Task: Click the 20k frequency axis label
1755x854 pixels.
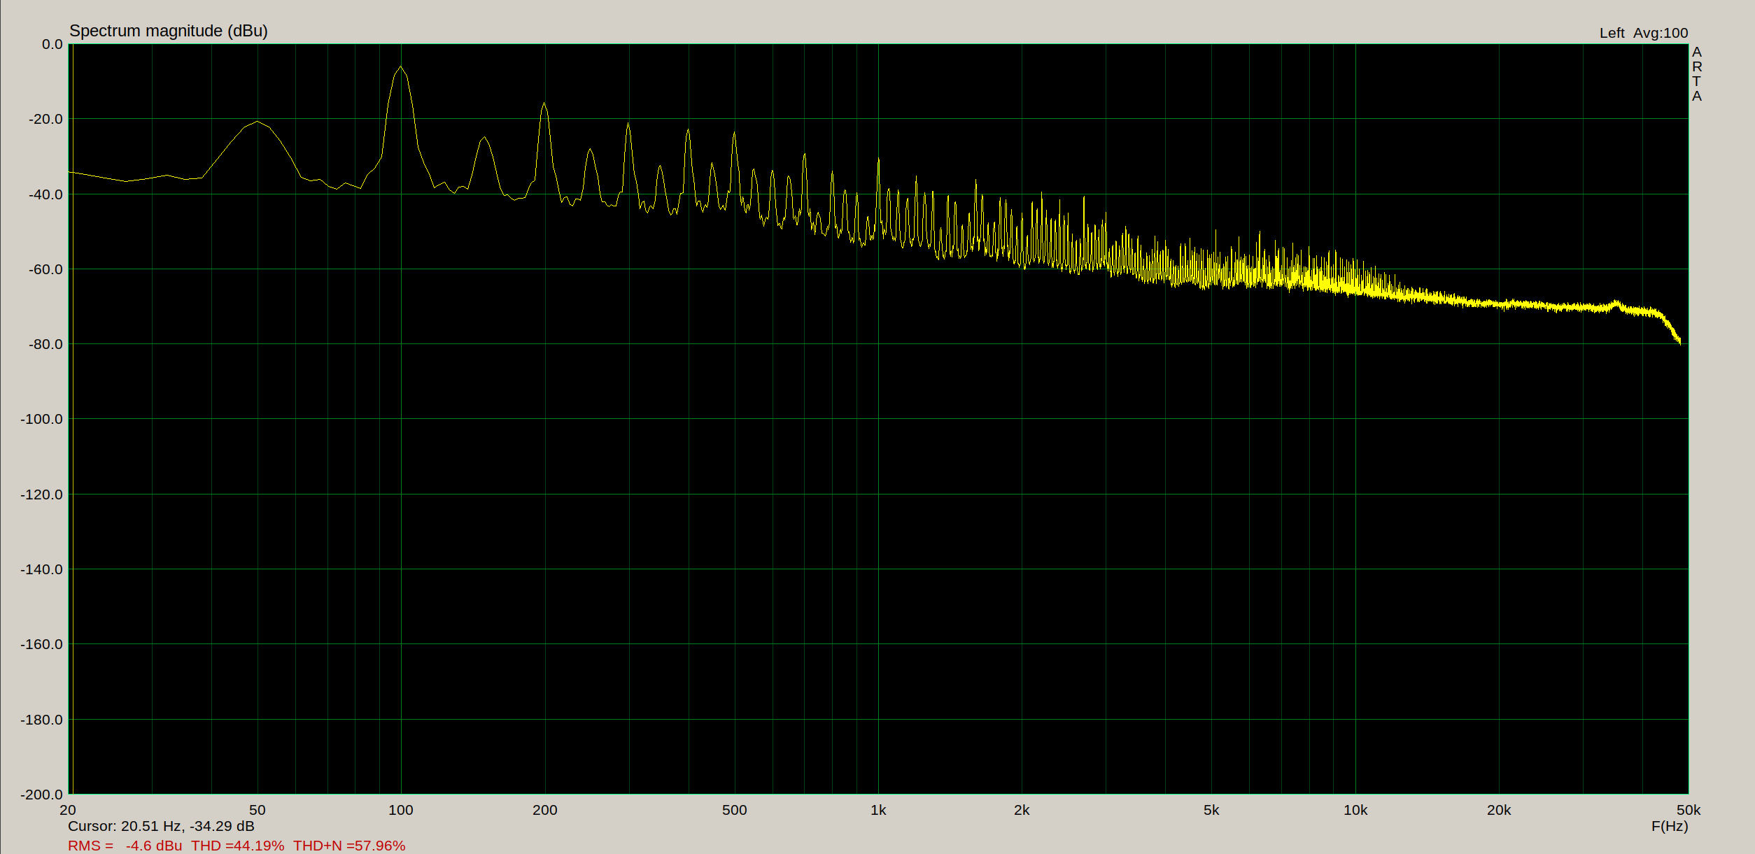Action: [x=1499, y=810]
